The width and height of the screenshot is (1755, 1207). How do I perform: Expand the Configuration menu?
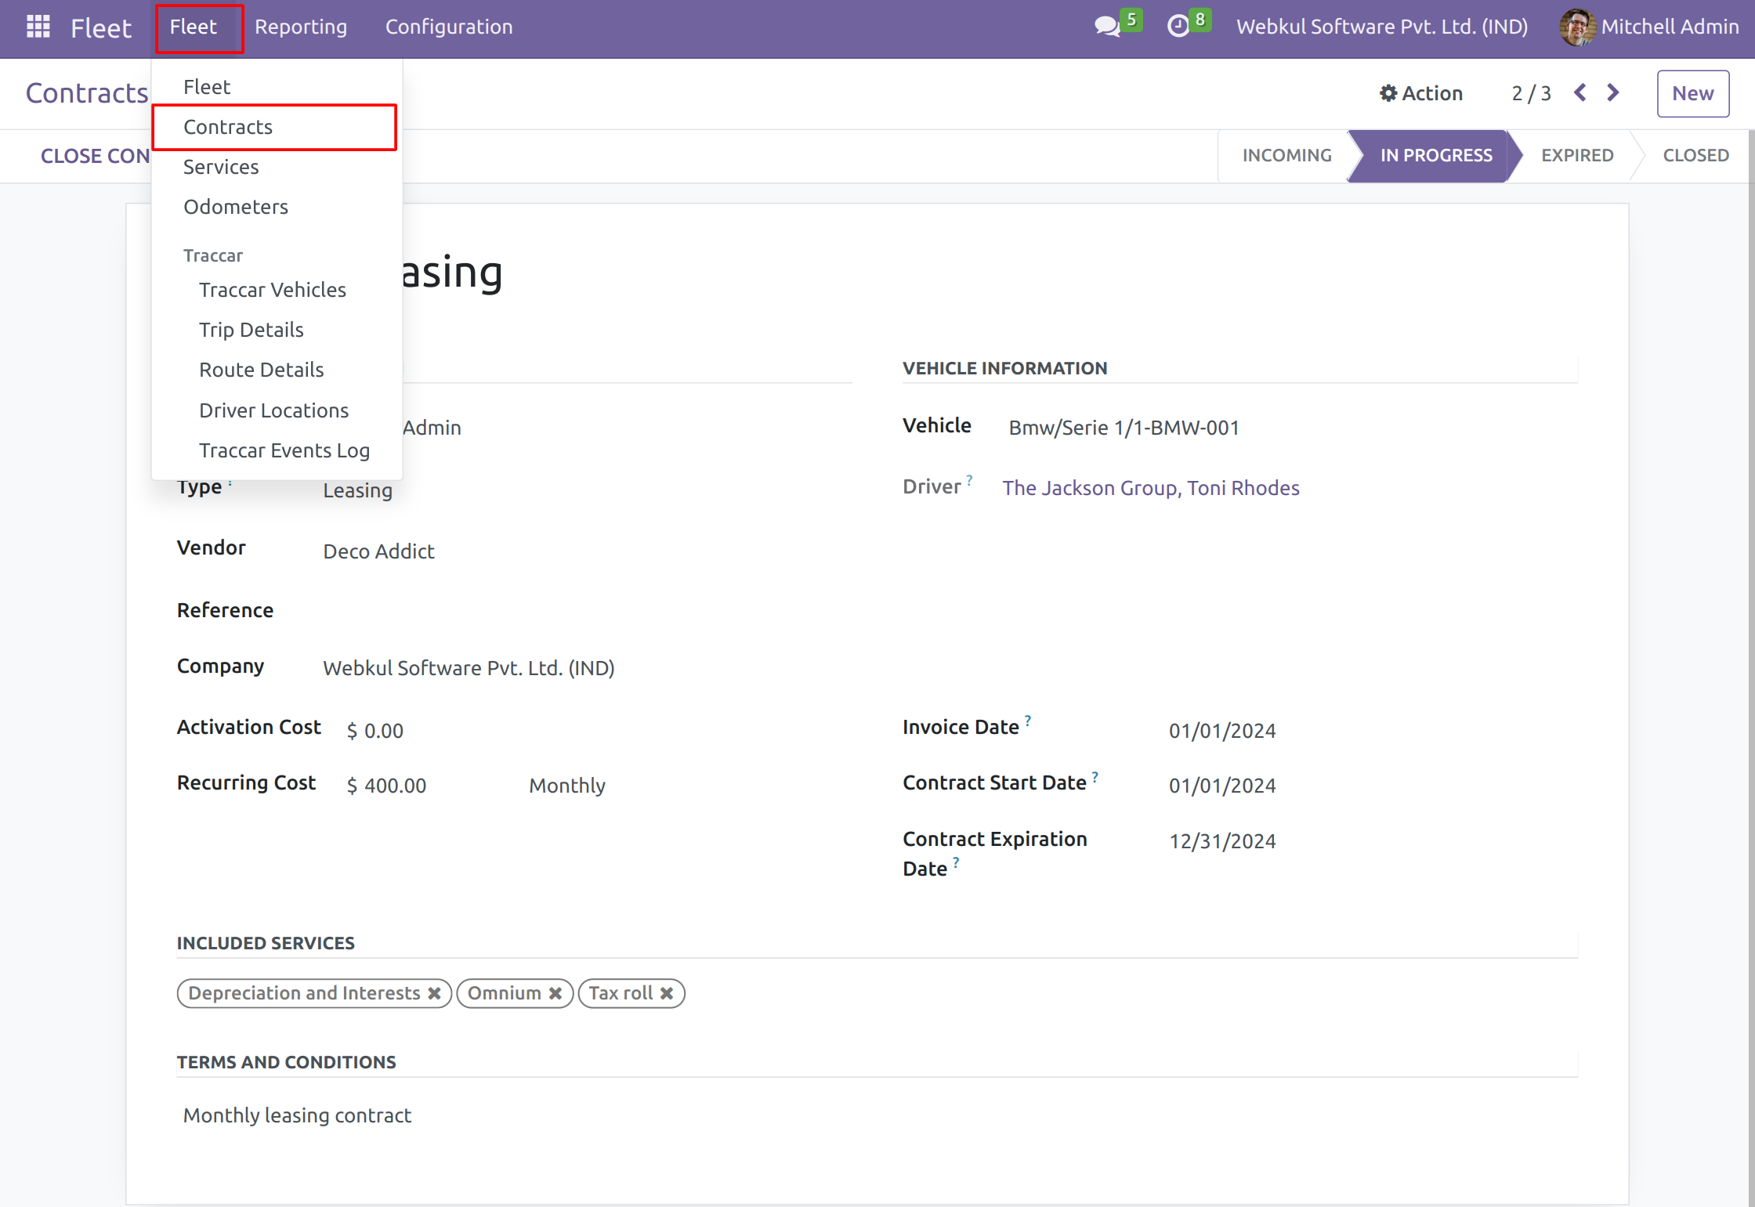click(449, 27)
